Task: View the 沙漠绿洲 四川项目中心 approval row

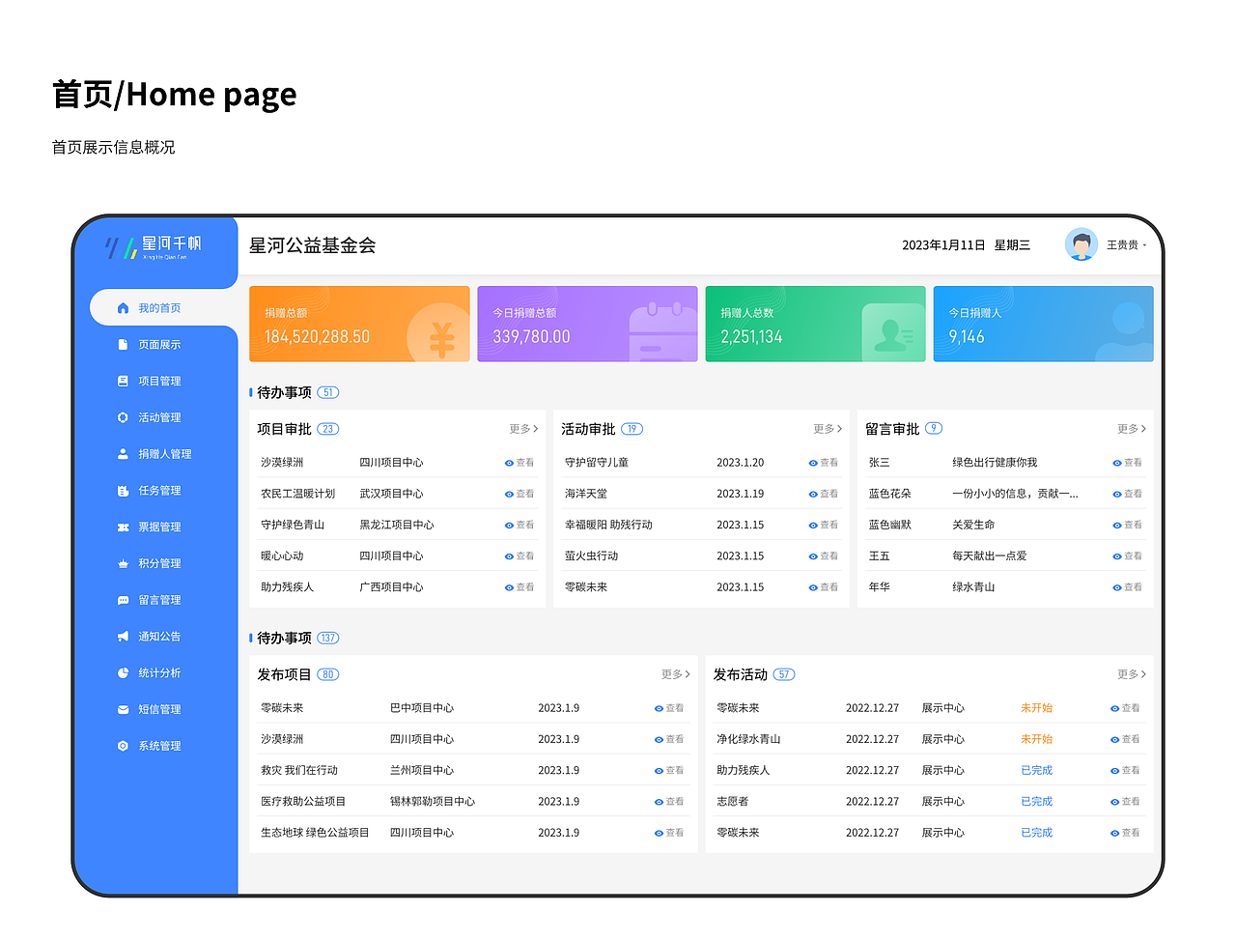Action: coord(397,463)
